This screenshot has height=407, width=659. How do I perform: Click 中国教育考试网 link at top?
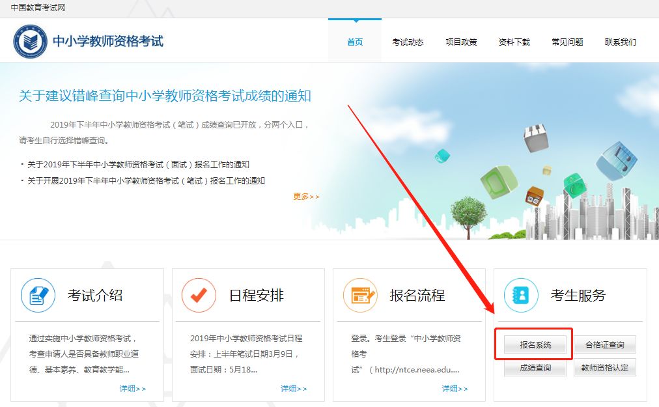[38, 8]
